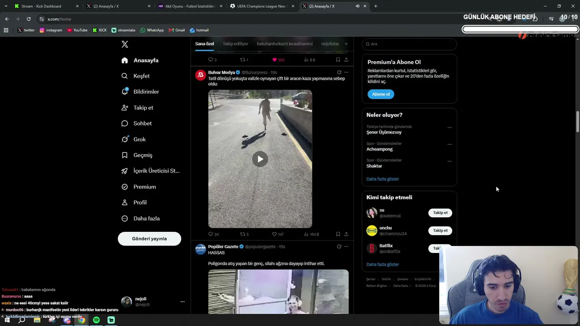Open the KICK bookmark
The image size is (580, 326).
[100, 30]
